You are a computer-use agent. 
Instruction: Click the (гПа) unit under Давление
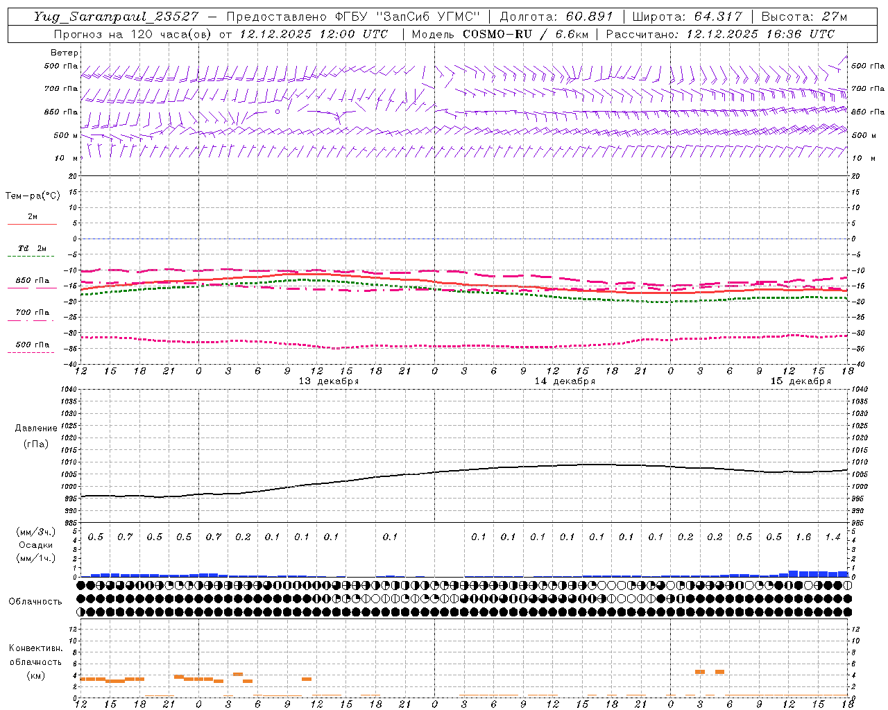(36, 444)
